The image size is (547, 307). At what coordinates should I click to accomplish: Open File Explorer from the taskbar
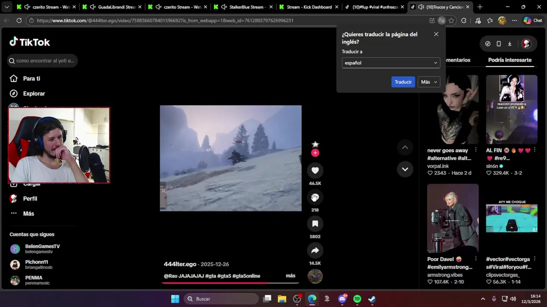tap(282, 299)
